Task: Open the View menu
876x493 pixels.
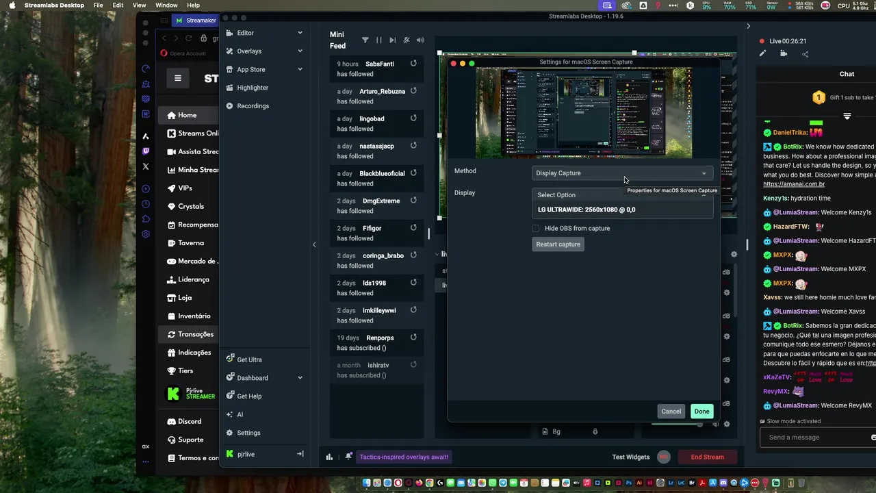Action: pos(139,5)
